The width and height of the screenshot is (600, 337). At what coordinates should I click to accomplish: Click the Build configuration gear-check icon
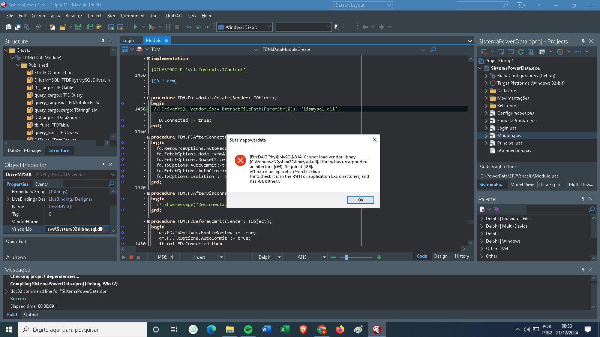pos(542,52)
